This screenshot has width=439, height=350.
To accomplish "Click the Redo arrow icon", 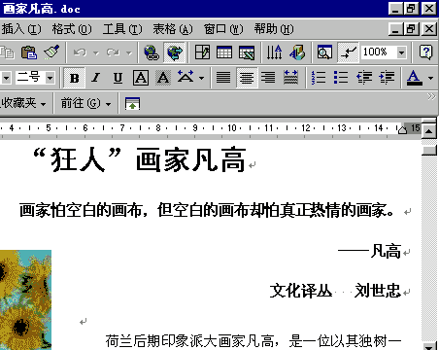I will pos(113,52).
